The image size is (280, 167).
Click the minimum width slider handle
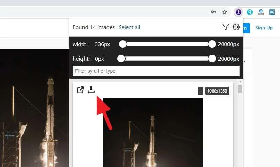point(123,44)
